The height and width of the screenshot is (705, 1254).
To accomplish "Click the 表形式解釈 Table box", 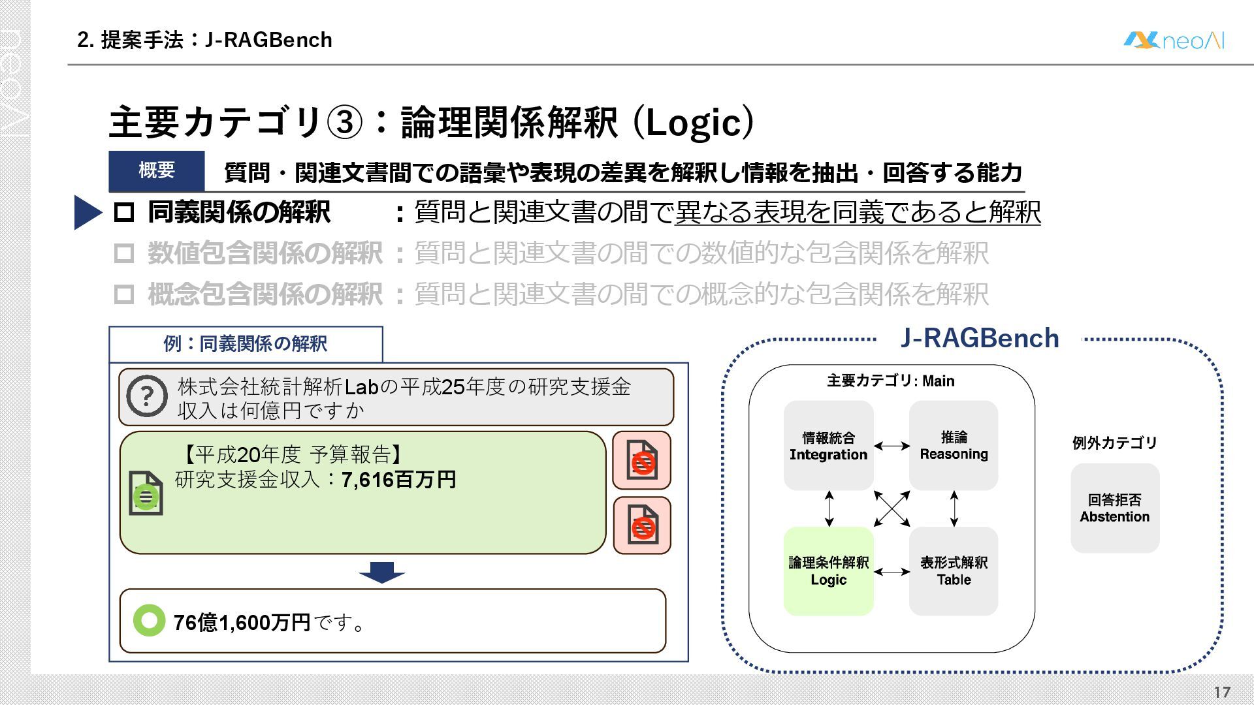I will tap(954, 571).
